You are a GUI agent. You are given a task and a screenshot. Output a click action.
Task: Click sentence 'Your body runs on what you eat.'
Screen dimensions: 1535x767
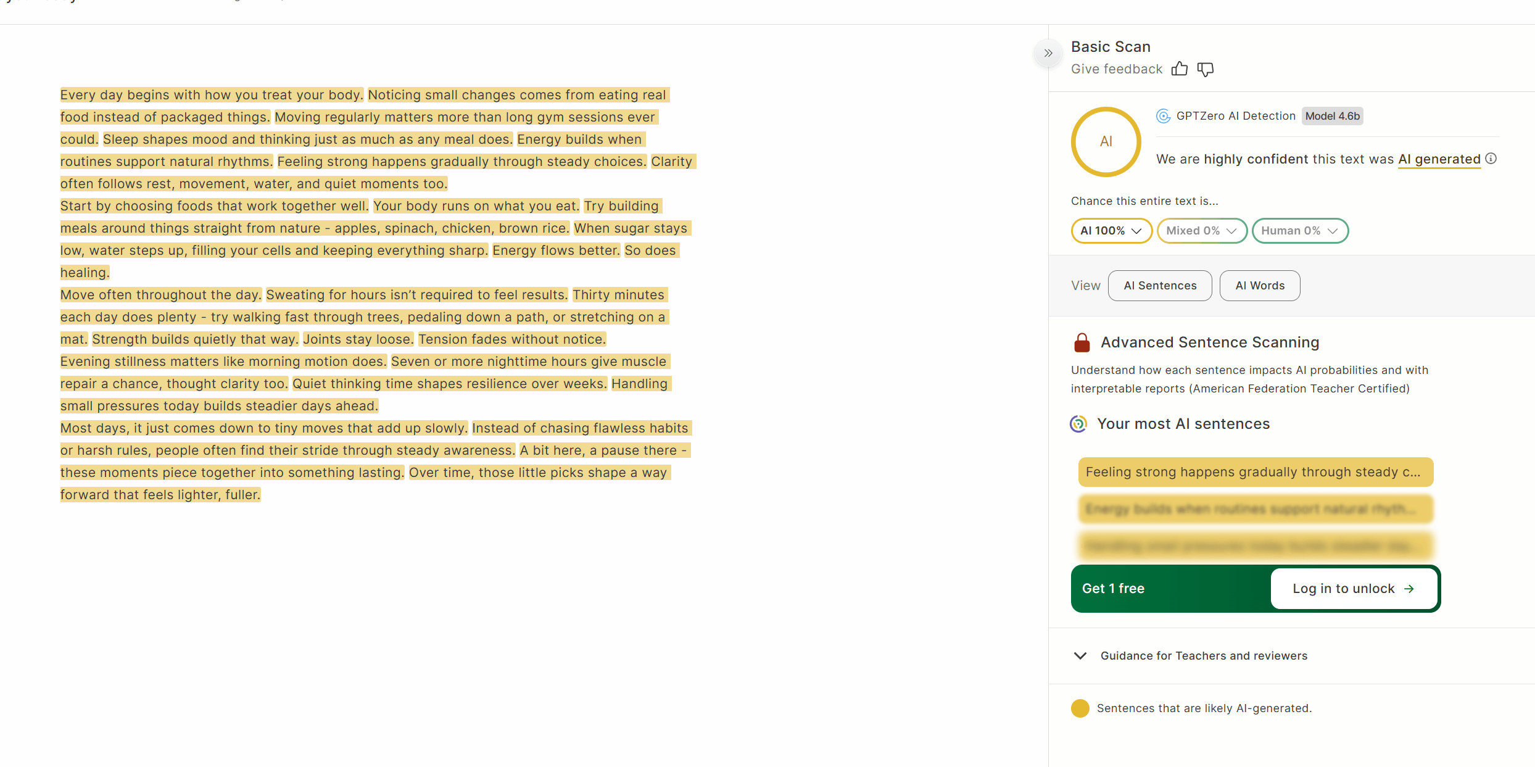coord(476,206)
